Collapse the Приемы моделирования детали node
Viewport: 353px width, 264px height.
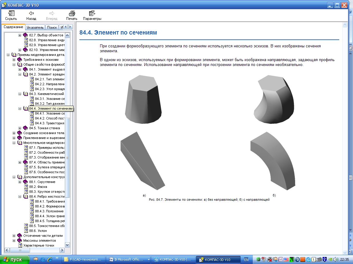[8, 55]
